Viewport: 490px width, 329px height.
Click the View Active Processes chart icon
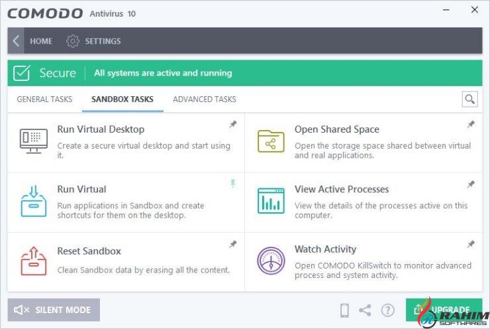coord(271,201)
